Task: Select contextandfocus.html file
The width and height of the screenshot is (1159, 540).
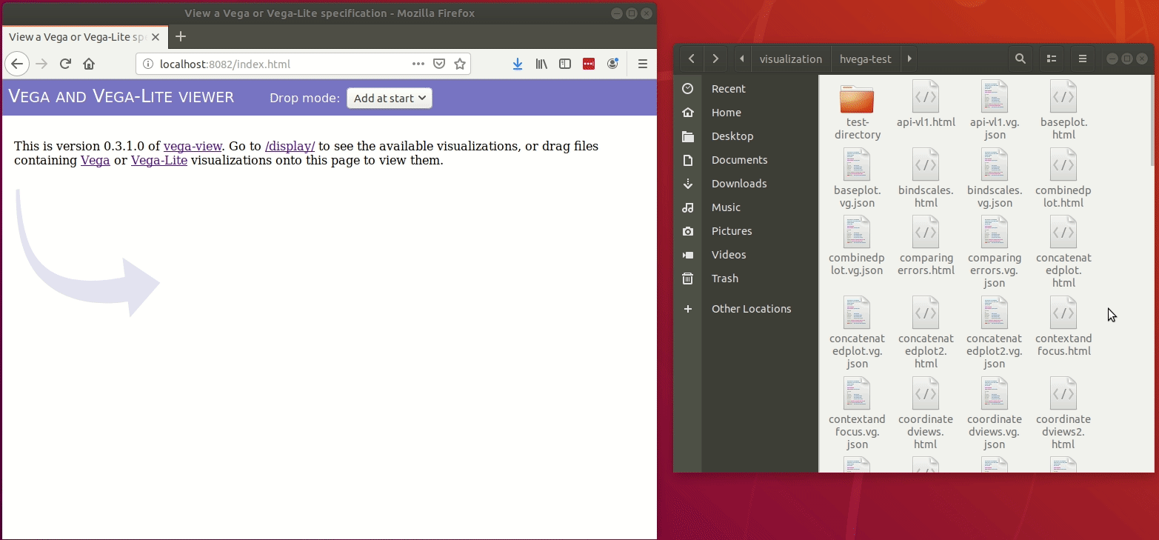Action: [x=1063, y=327]
